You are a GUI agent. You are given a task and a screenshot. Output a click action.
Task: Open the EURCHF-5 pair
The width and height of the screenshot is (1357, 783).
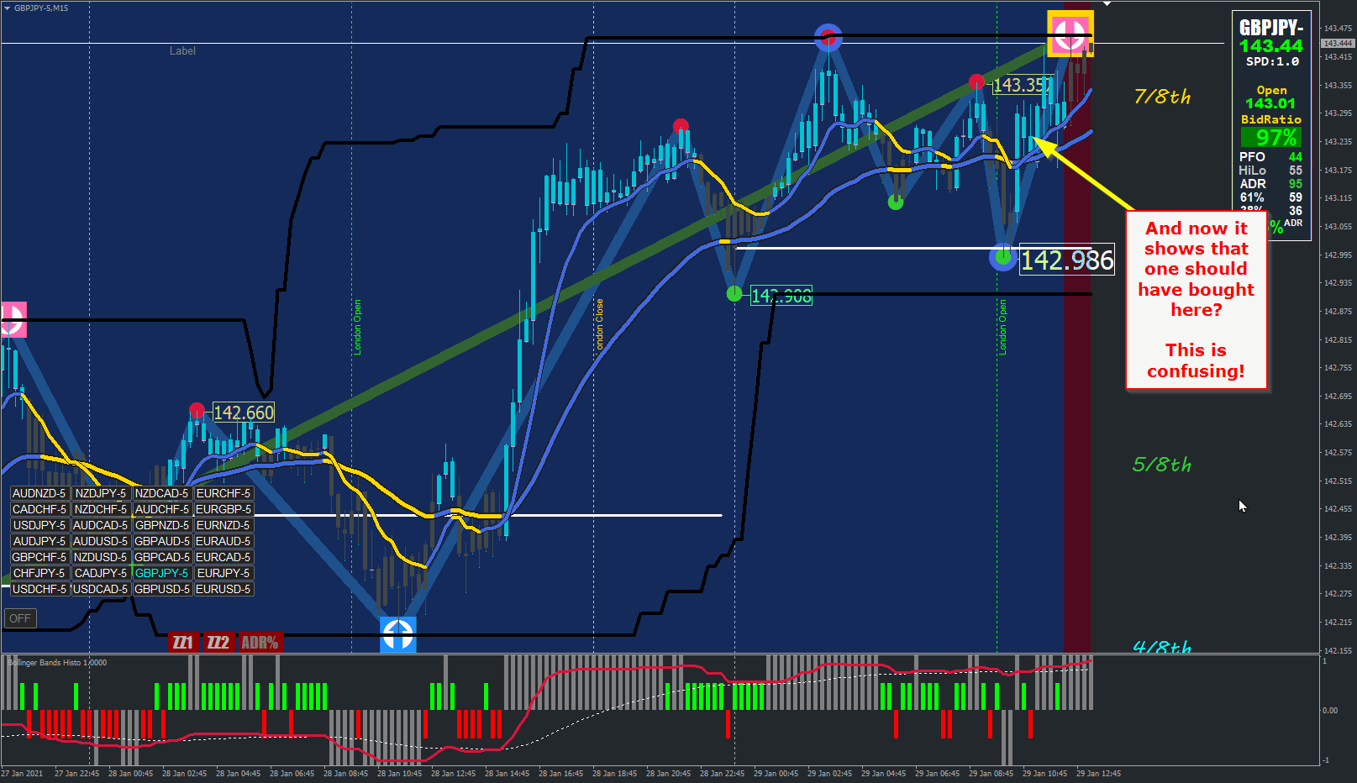[x=224, y=493]
